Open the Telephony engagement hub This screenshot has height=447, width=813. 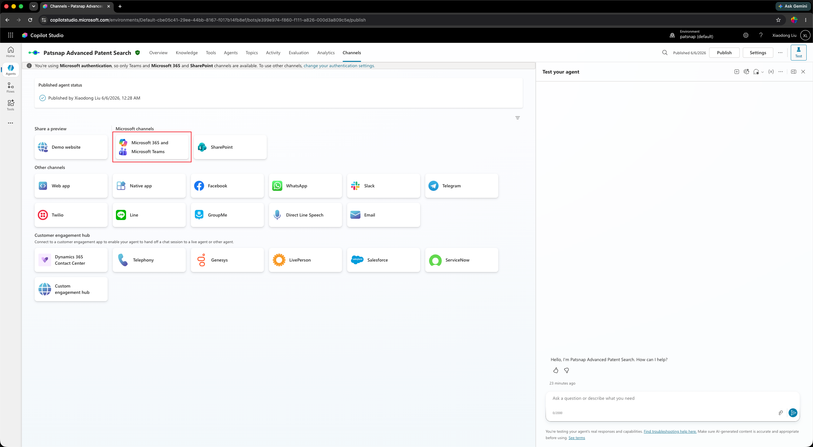pyautogui.click(x=149, y=260)
